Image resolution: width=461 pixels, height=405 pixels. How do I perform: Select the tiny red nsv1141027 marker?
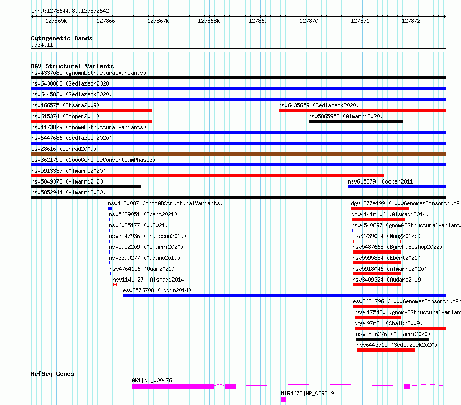114,285
